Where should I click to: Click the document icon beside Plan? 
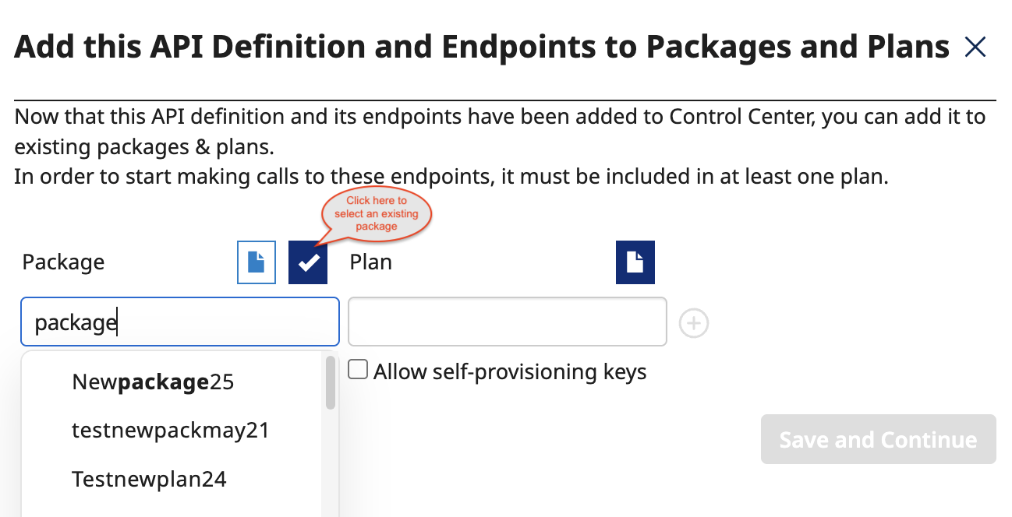pyautogui.click(x=635, y=262)
